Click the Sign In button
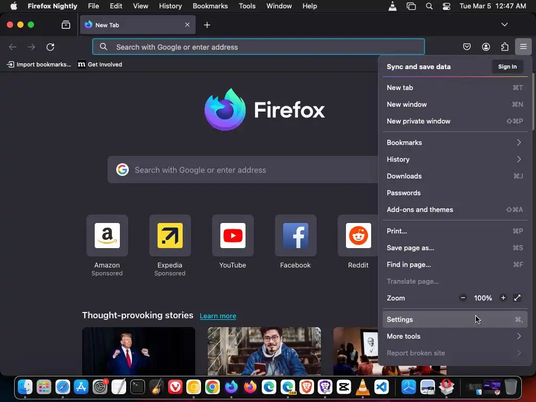536x402 pixels. (x=507, y=66)
